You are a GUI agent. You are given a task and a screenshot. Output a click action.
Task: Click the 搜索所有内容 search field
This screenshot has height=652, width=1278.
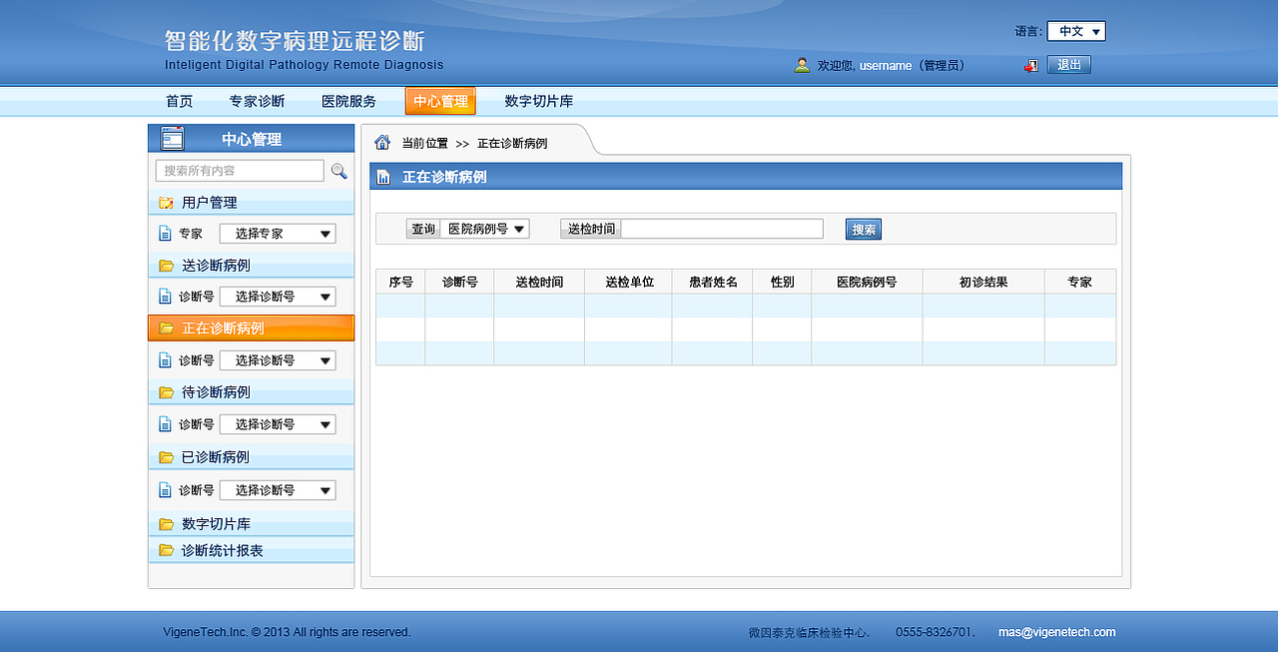(x=240, y=171)
